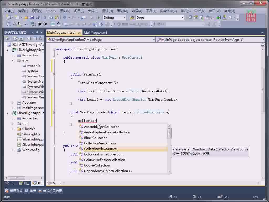Click the Start Debugging play icon
Image resolution: width=269 pixels, height=202 pixels.
[99, 18]
